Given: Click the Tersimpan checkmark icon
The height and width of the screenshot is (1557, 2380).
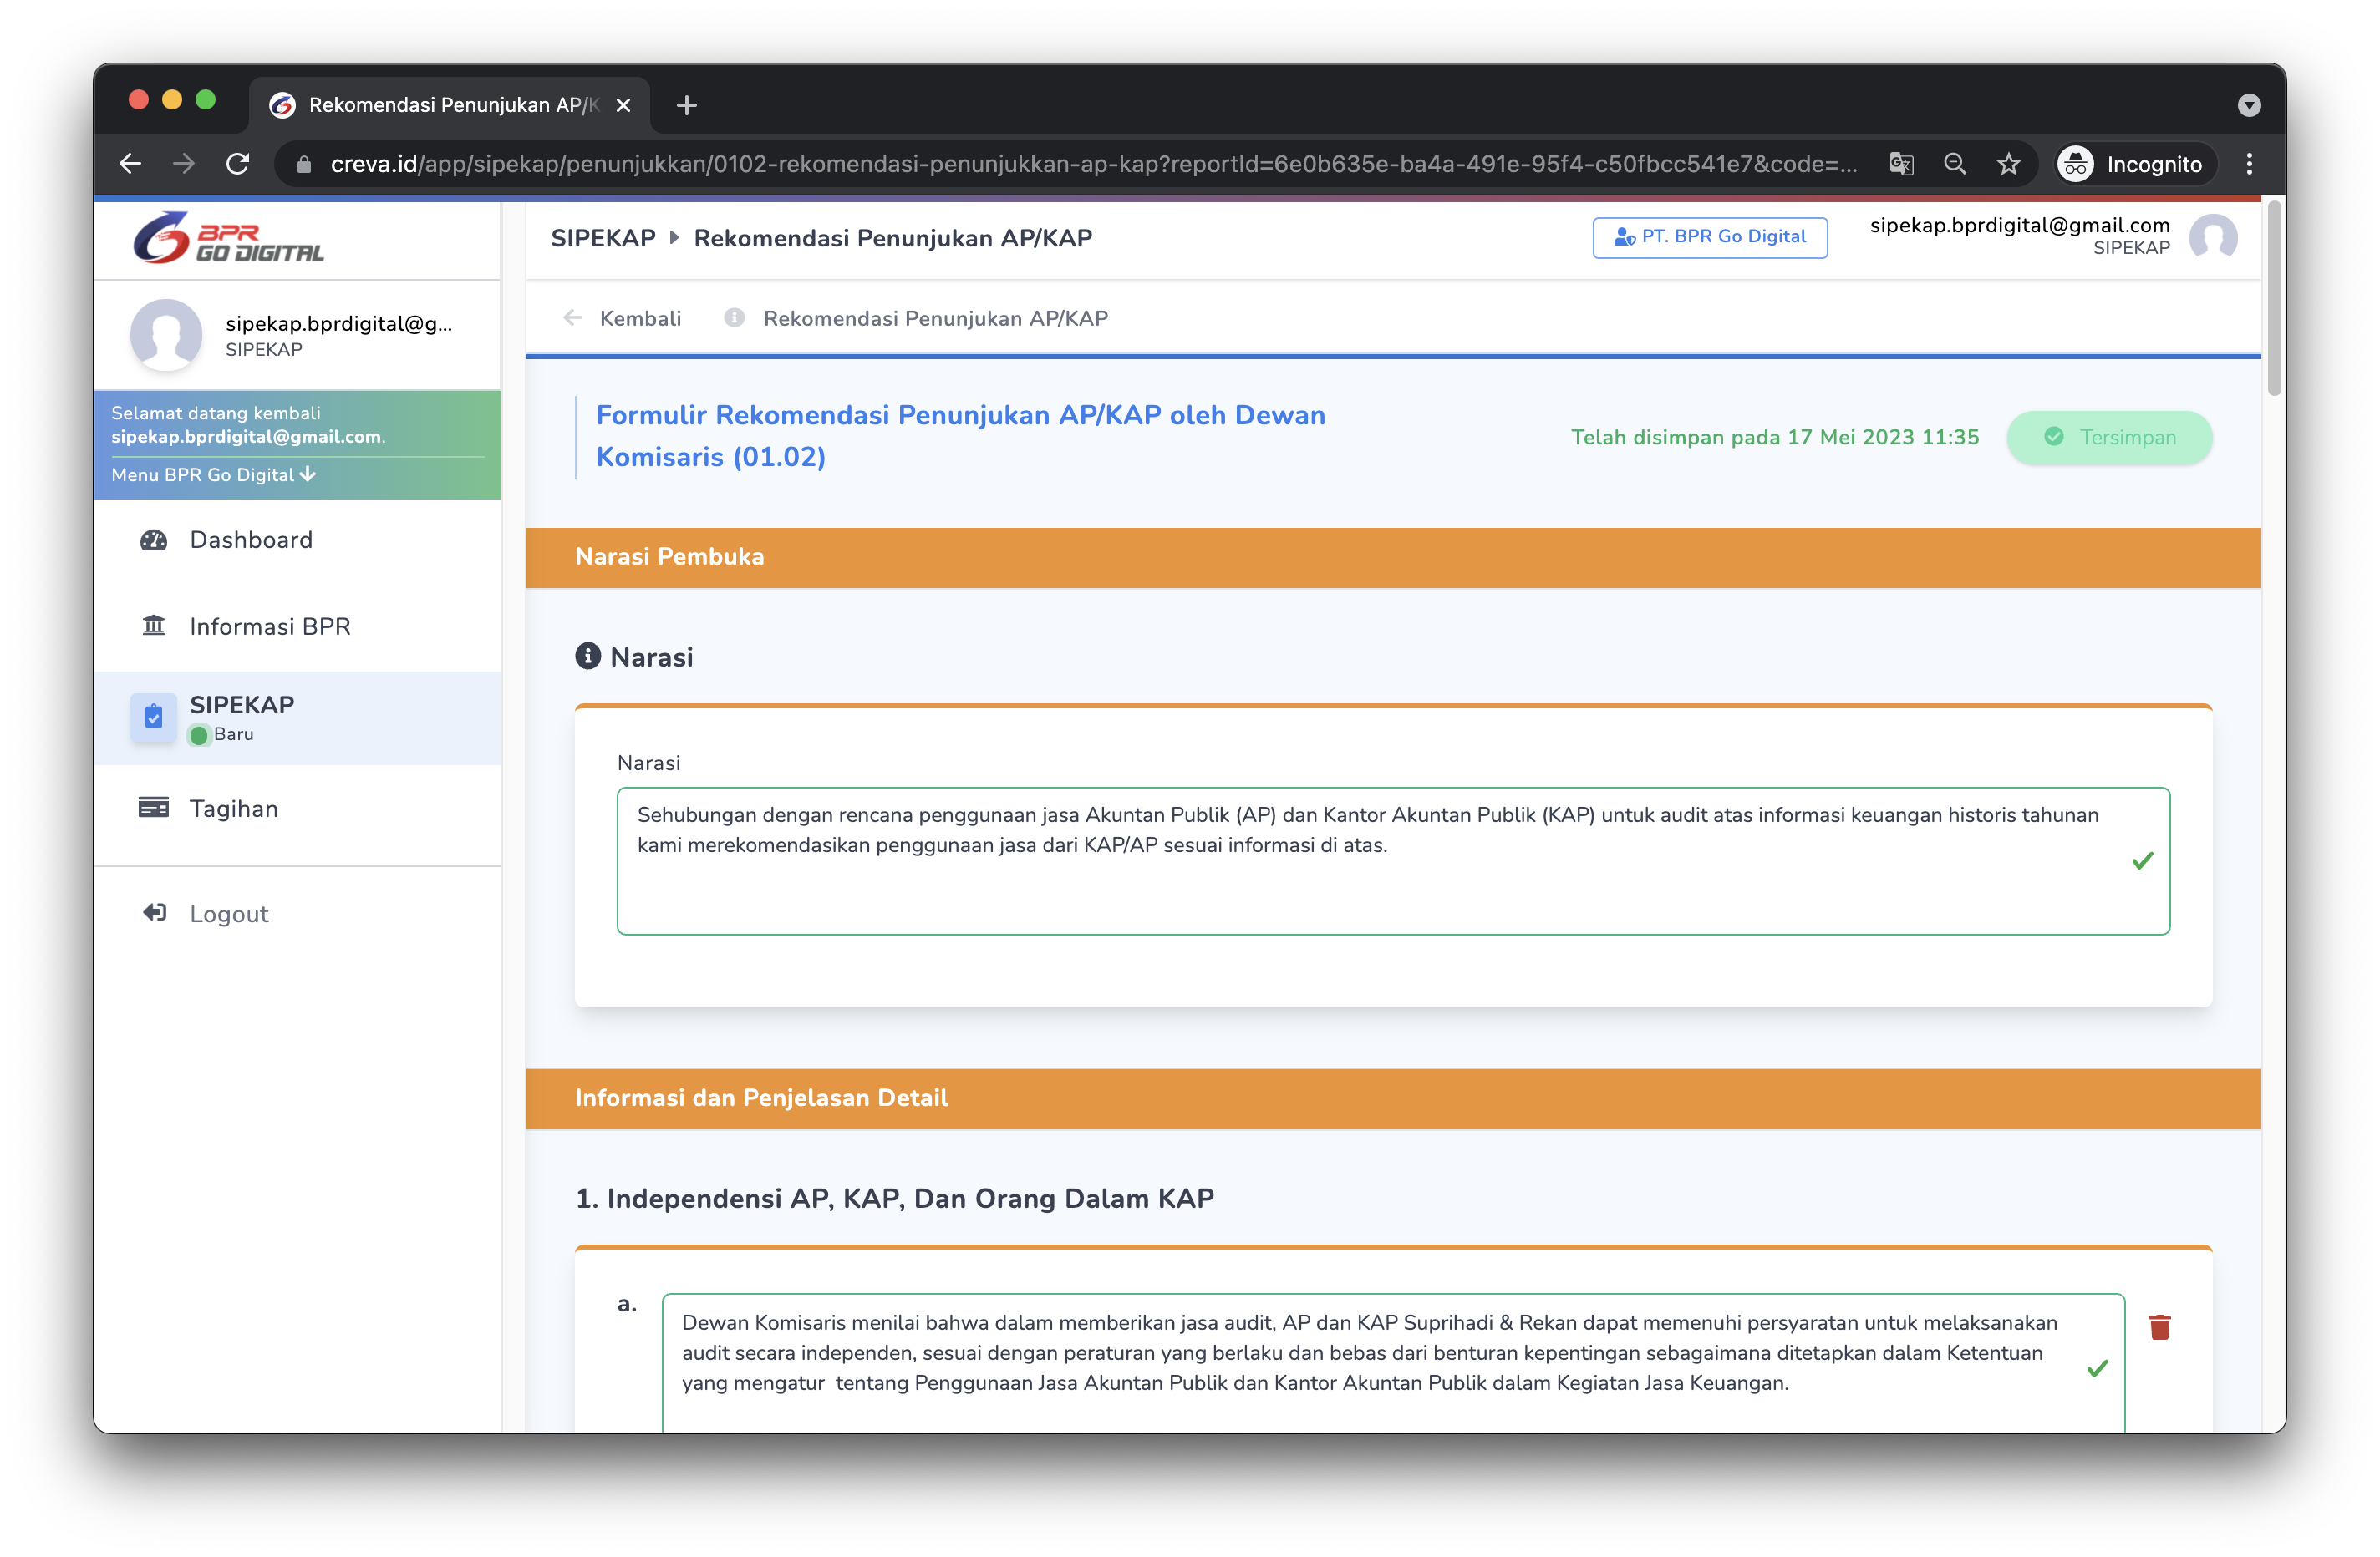Looking at the screenshot, I should (2053, 437).
